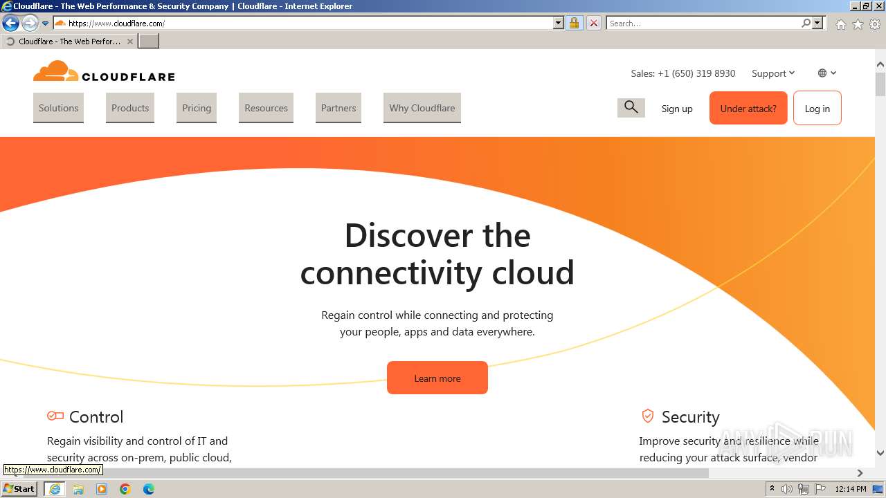Click the Discover the connectivity cloud headline

[437, 254]
